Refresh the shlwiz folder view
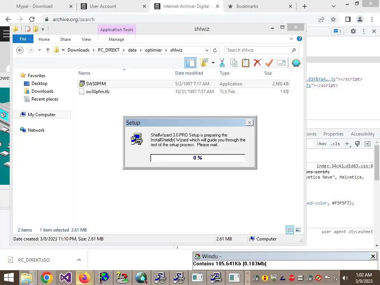The width and height of the screenshot is (380, 285). pyautogui.click(x=215, y=50)
